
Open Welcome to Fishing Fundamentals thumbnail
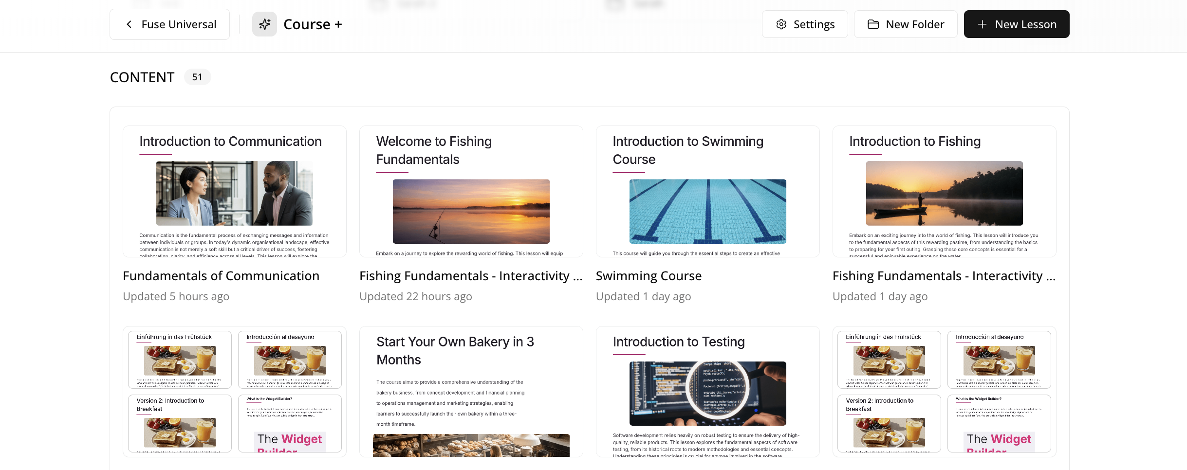[x=471, y=192]
